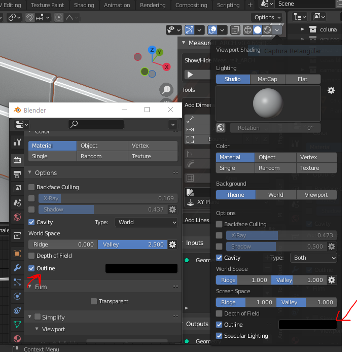Select MatCap lighting mode

tap(268, 79)
